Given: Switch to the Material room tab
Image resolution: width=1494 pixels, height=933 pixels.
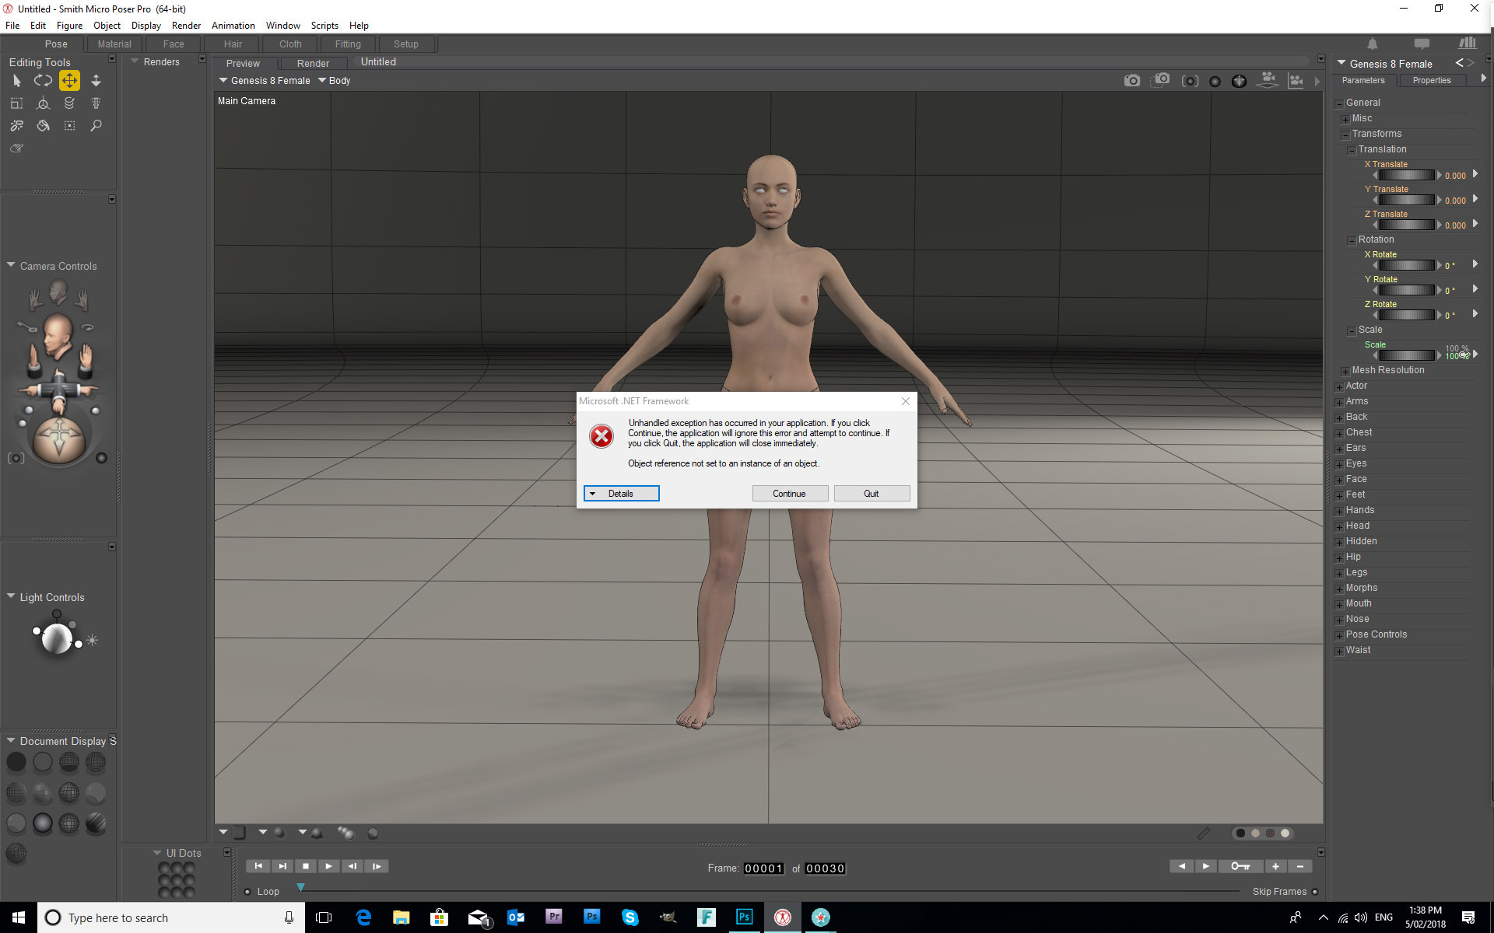Looking at the screenshot, I should [114, 44].
